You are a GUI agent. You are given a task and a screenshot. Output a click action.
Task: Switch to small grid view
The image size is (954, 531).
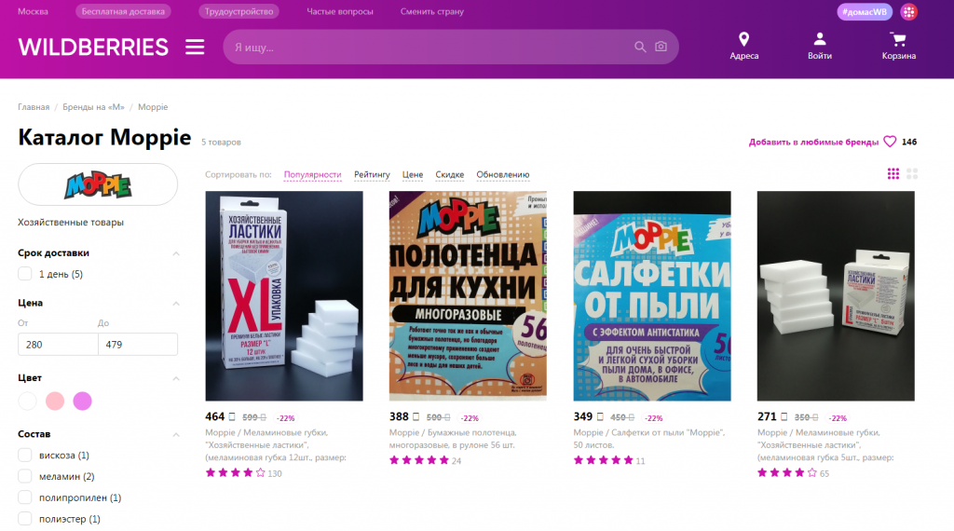[x=893, y=174]
